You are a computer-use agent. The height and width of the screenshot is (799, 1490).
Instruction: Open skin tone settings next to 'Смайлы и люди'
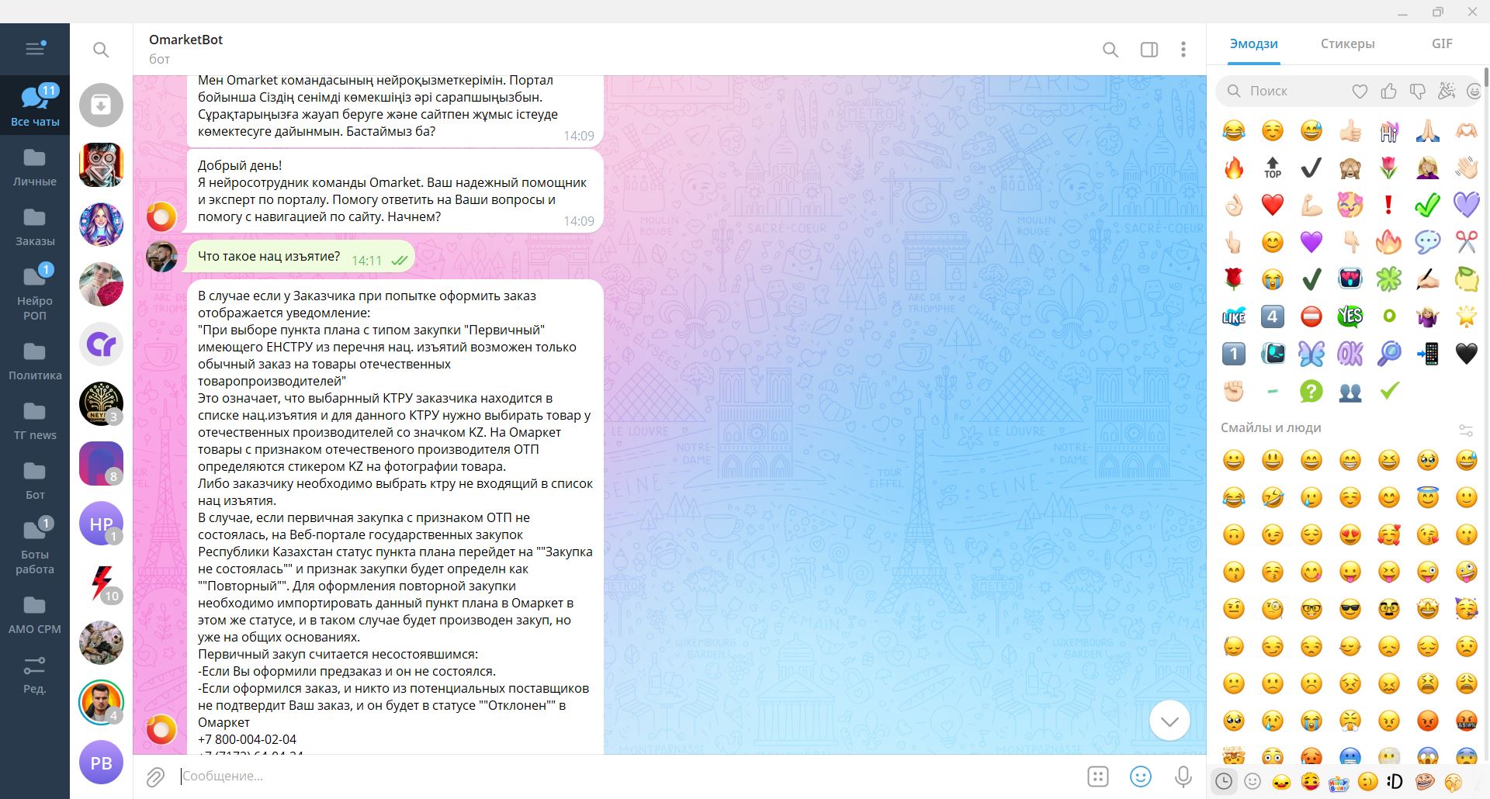tap(1465, 430)
